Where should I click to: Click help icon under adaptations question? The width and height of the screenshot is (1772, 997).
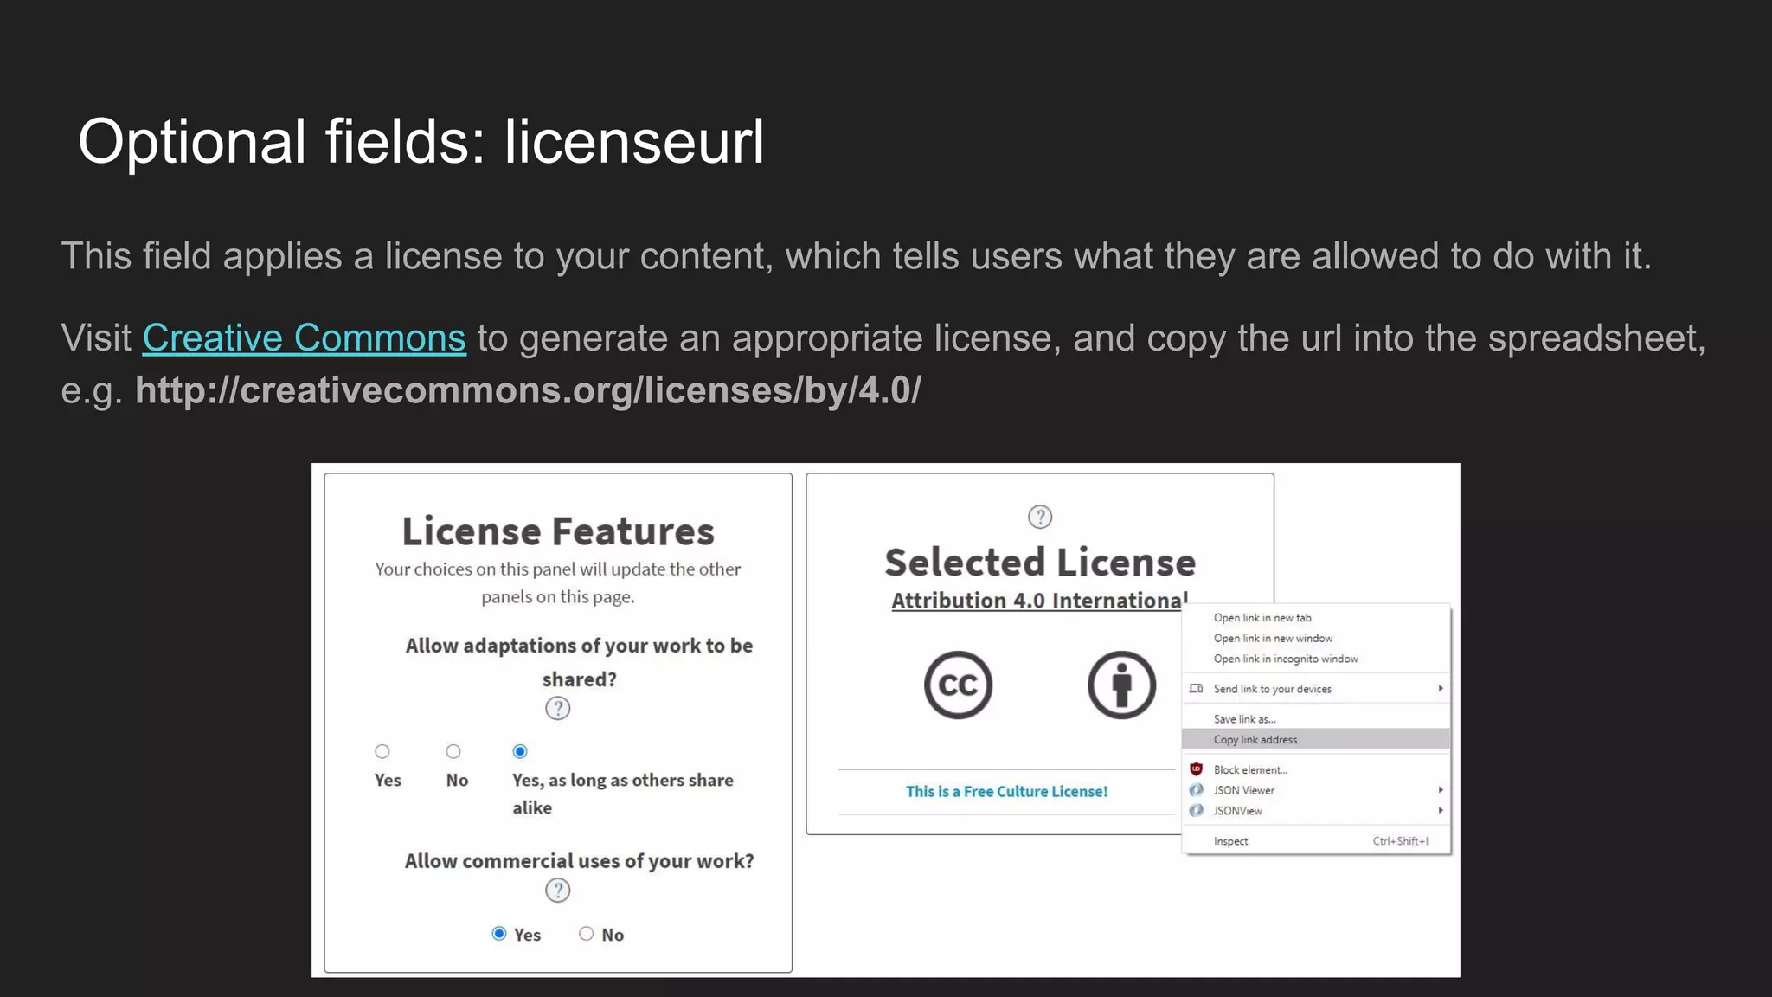[x=558, y=709]
